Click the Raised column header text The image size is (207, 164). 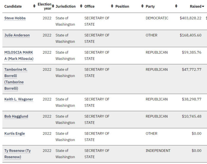click(195, 6)
